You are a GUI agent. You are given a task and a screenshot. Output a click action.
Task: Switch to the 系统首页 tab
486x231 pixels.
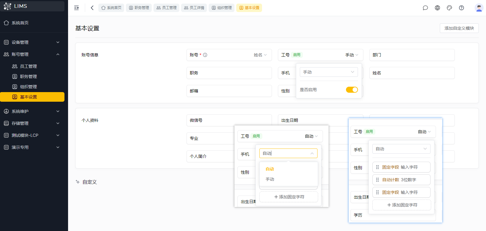point(111,8)
